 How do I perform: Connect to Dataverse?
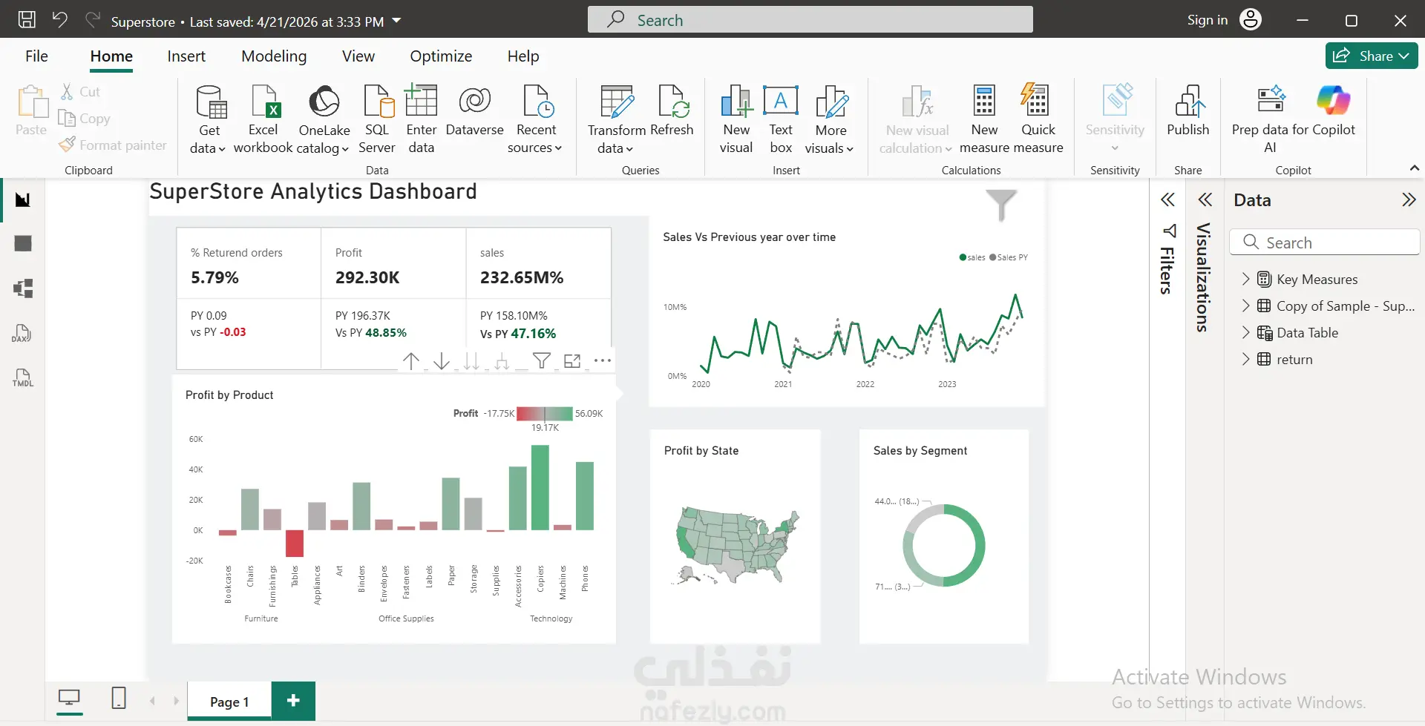pyautogui.click(x=475, y=111)
